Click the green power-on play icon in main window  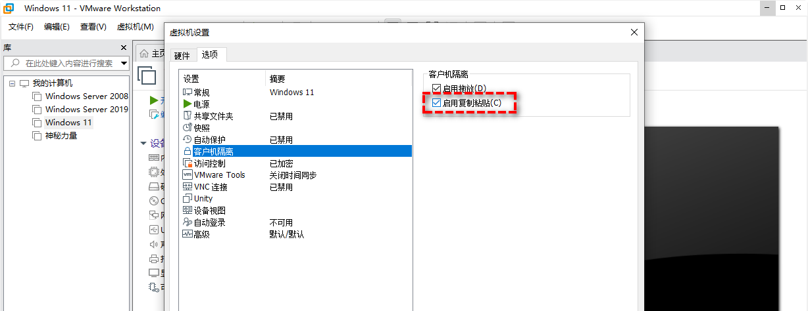[x=154, y=100]
